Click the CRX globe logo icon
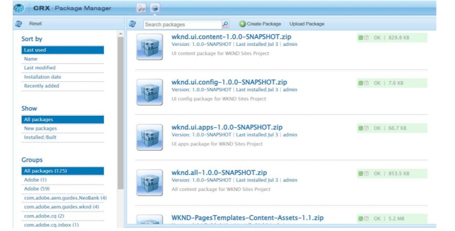This screenshot has width=455, height=231. pyautogui.click(x=19, y=8)
